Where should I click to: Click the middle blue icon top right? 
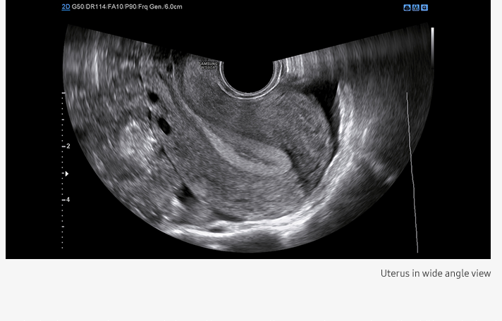(415, 8)
